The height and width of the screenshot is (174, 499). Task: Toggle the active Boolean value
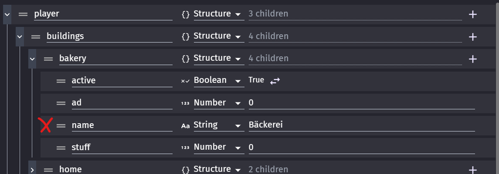click(275, 81)
